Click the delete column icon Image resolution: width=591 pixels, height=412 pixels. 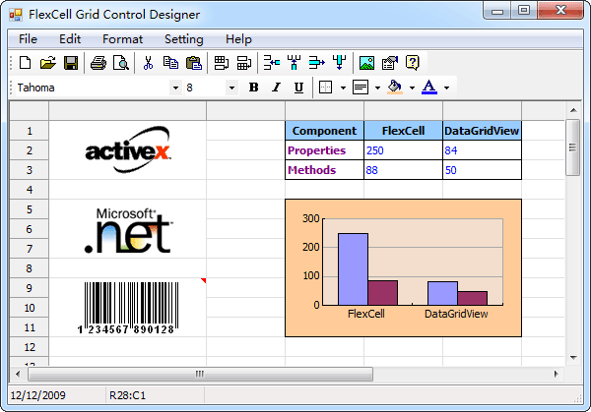click(x=339, y=63)
